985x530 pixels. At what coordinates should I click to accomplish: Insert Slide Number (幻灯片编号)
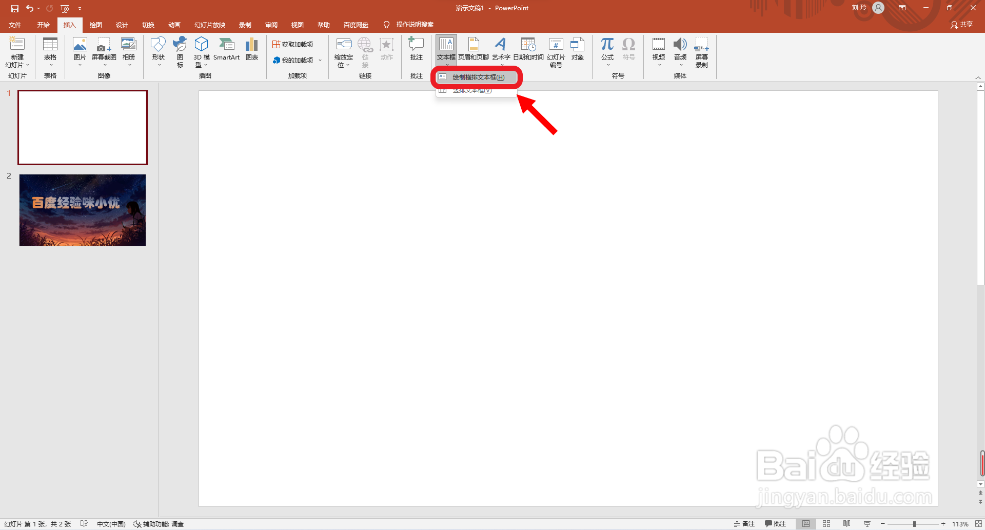[x=556, y=52]
